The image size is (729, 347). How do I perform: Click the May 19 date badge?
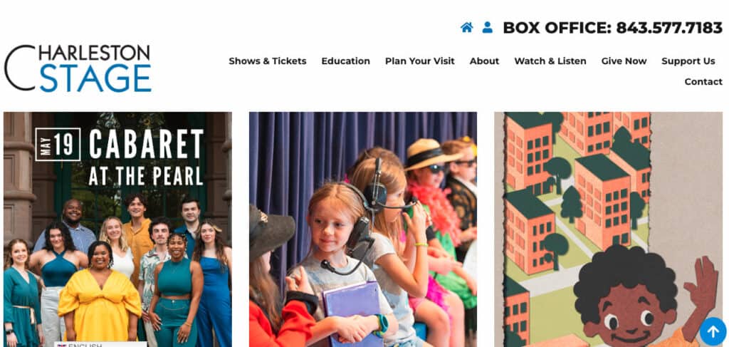pyautogui.click(x=58, y=144)
